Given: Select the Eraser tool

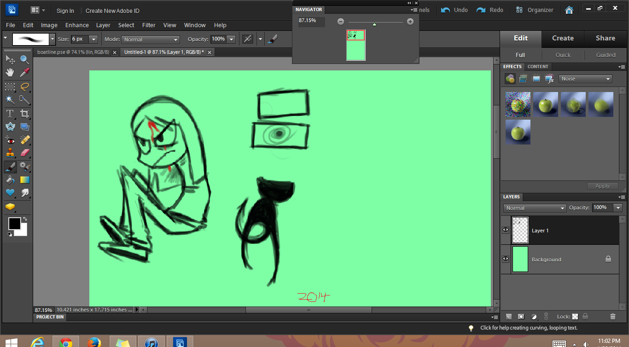Looking at the screenshot, I should click(25, 153).
